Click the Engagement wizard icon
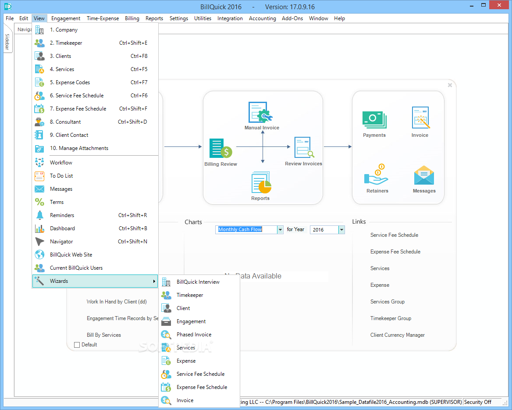 pos(166,321)
